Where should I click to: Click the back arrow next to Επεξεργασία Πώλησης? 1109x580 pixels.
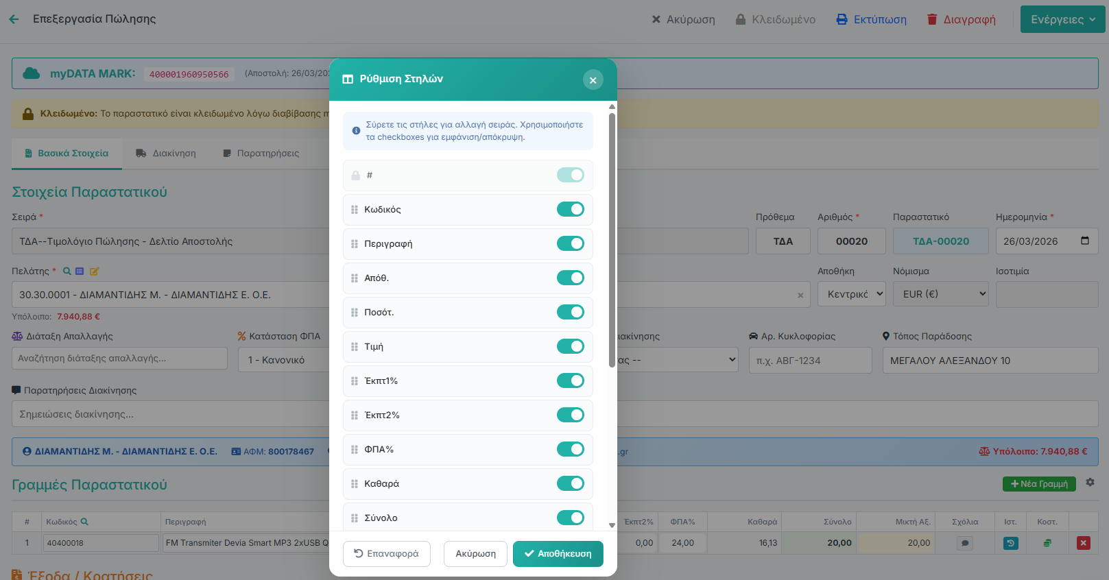pos(14,19)
